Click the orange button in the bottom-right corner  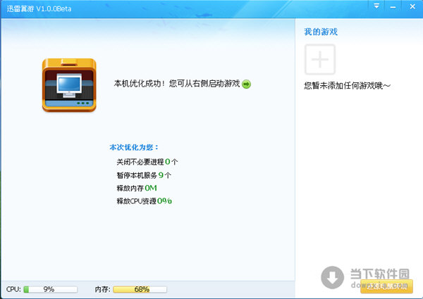(386, 286)
